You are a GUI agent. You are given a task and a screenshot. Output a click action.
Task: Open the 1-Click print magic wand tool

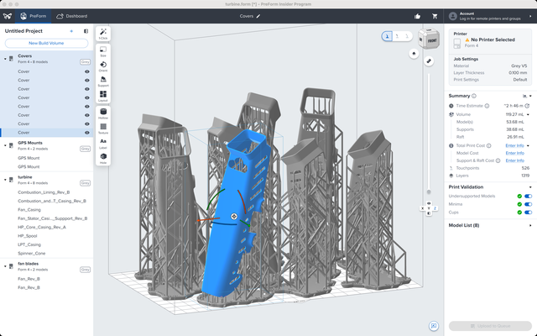click(103, 34)
